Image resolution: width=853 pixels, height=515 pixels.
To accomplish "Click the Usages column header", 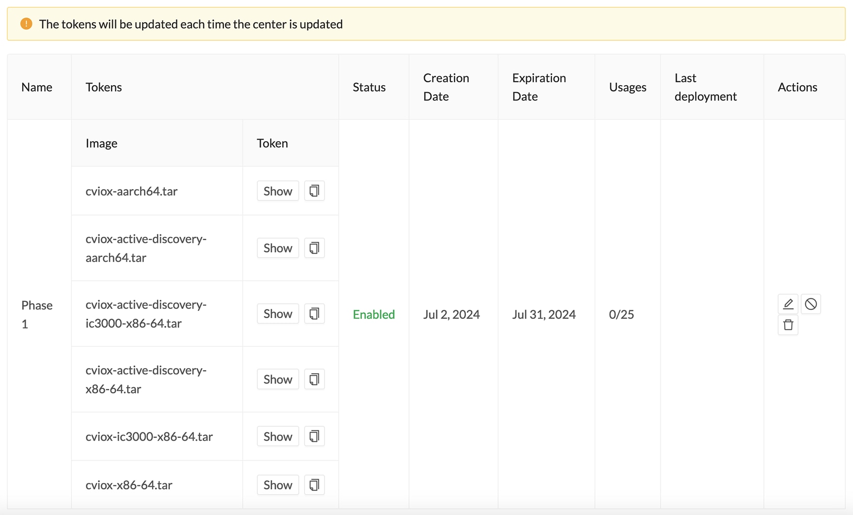I will tap(627, 87).
